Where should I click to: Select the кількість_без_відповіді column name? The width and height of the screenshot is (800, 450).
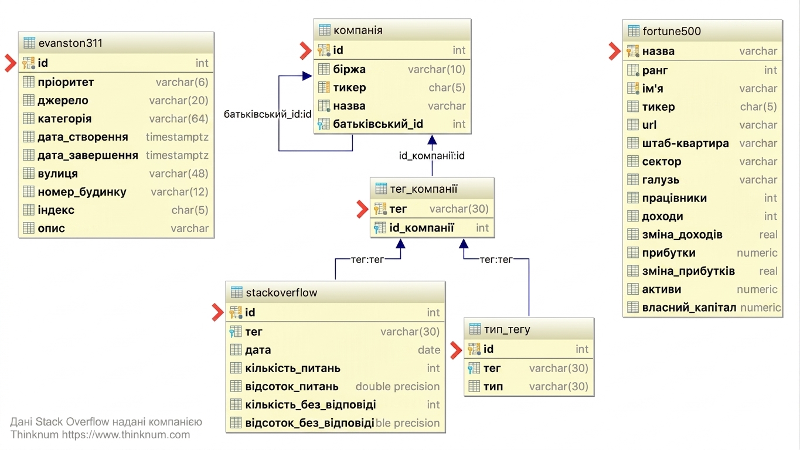[x=311, y=404]
